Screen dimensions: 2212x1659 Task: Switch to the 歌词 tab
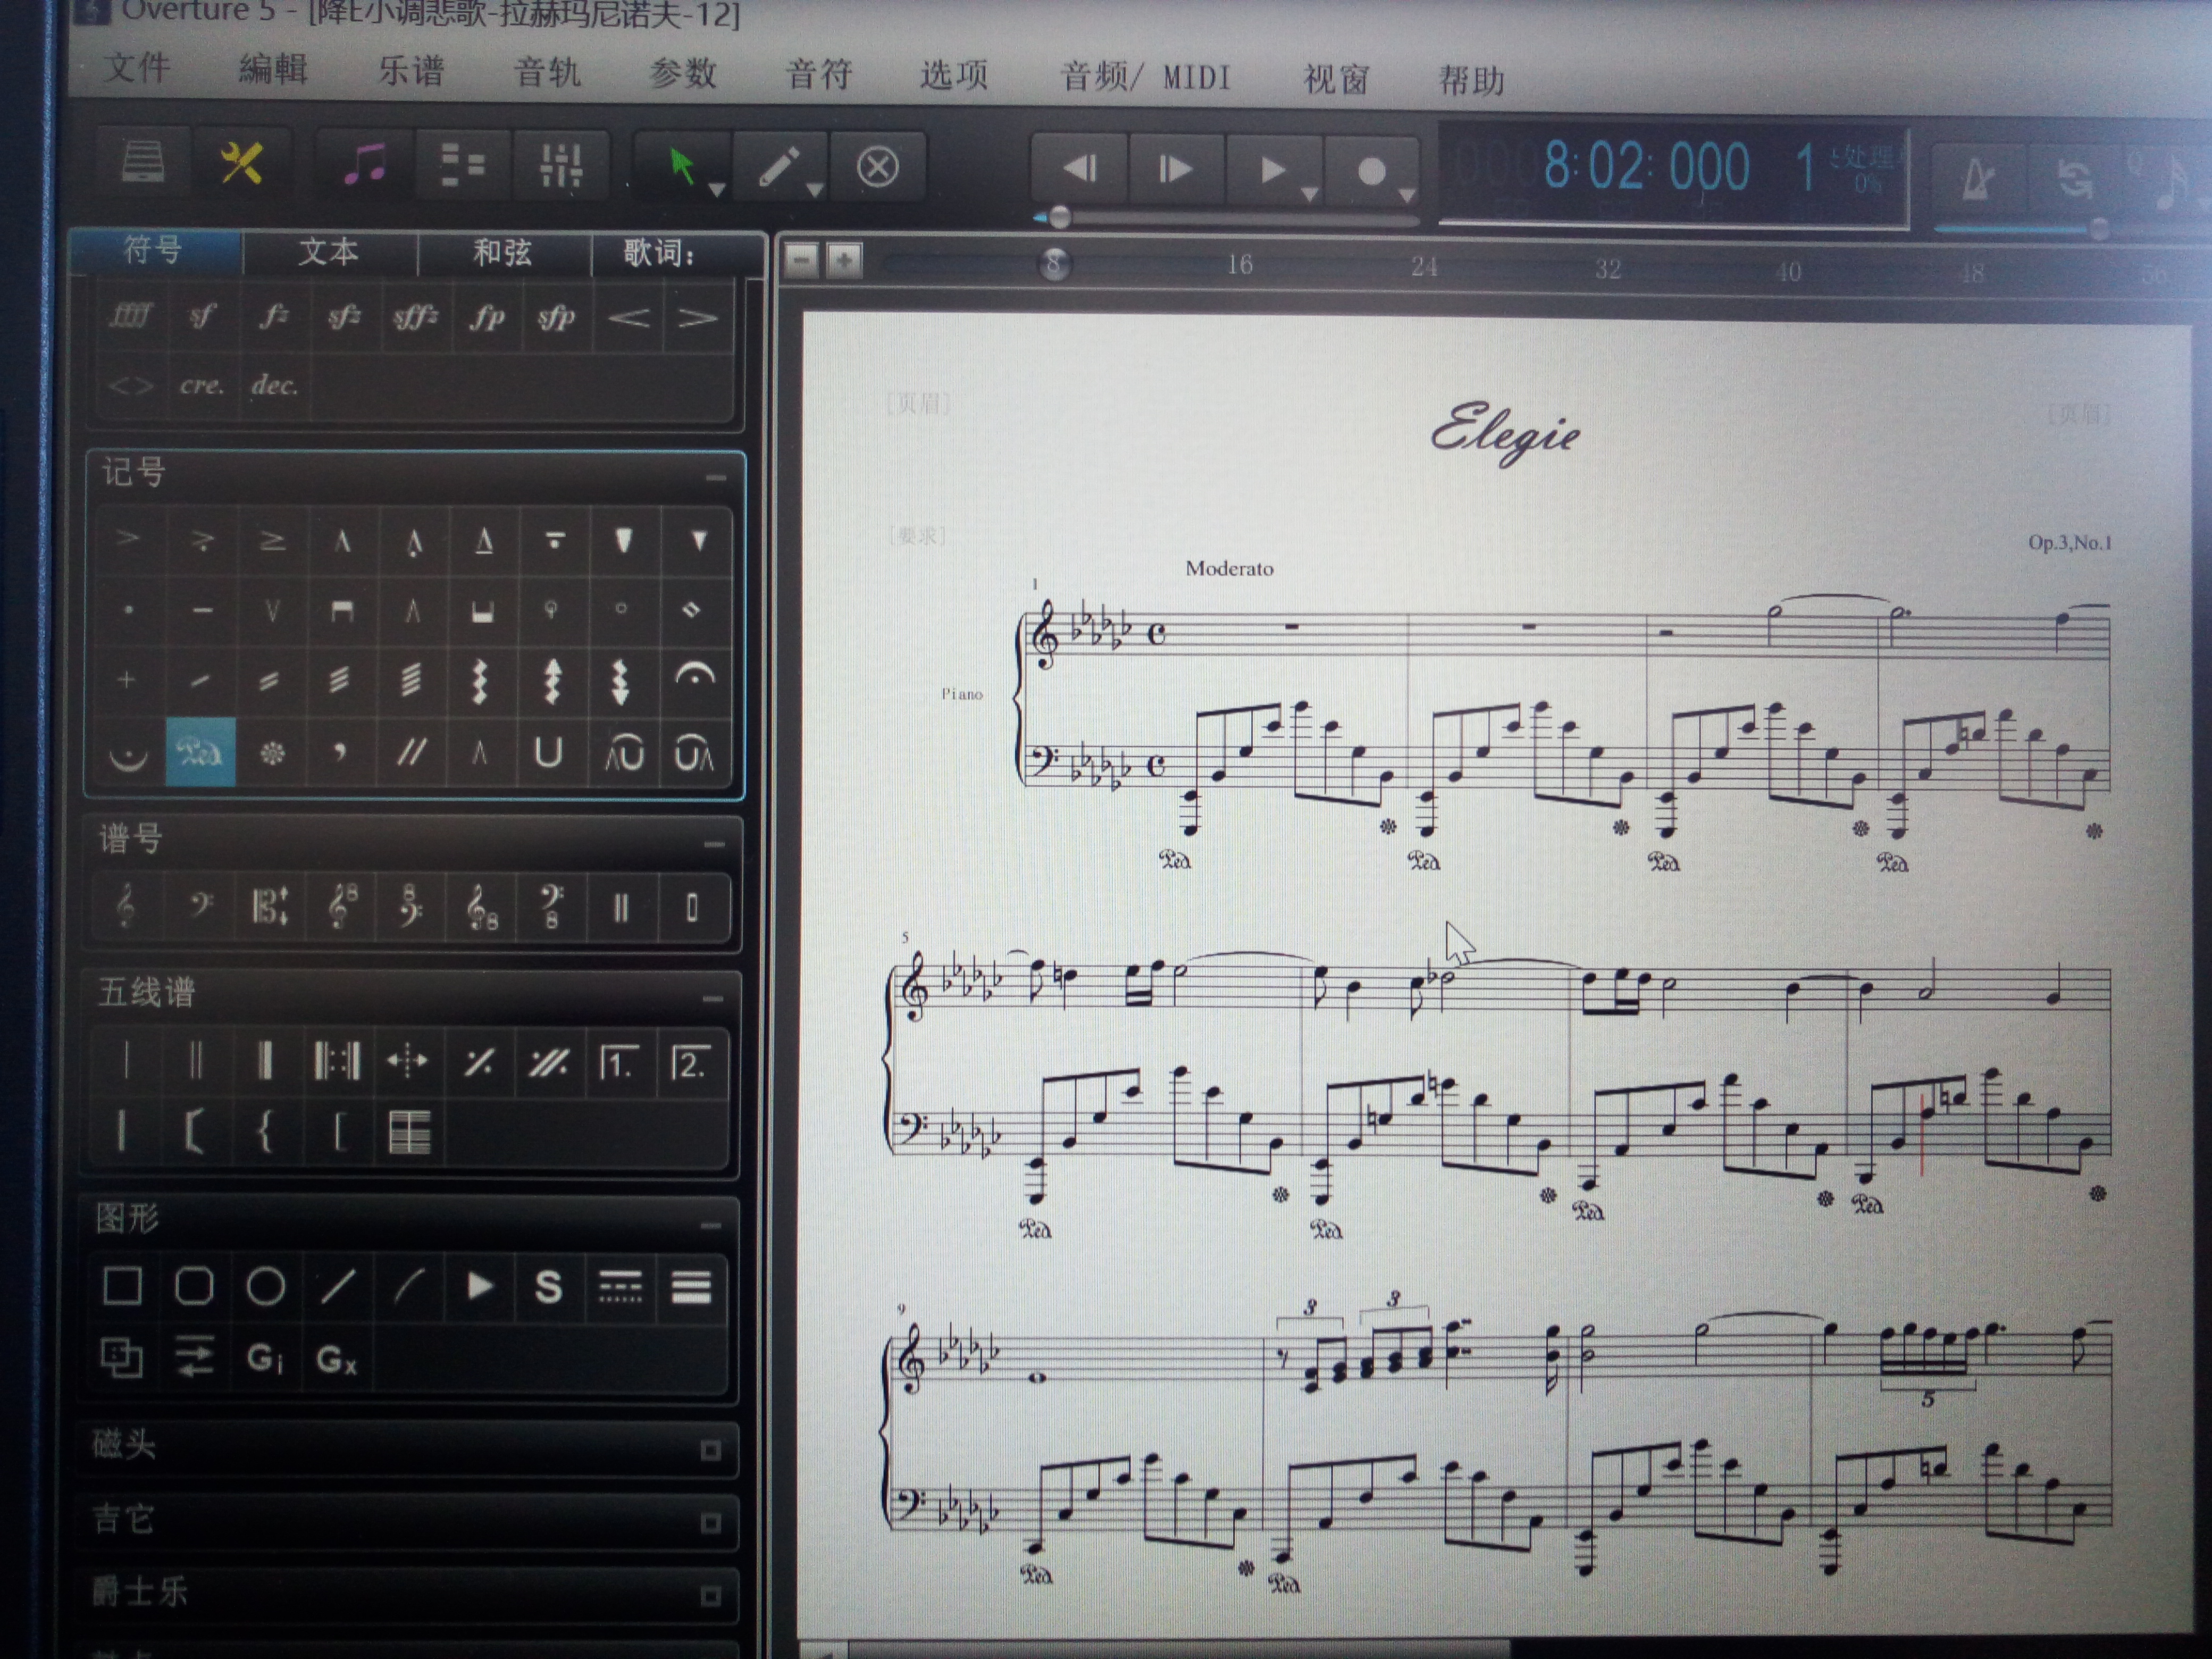pyautogui.click(x=660, y=254)
